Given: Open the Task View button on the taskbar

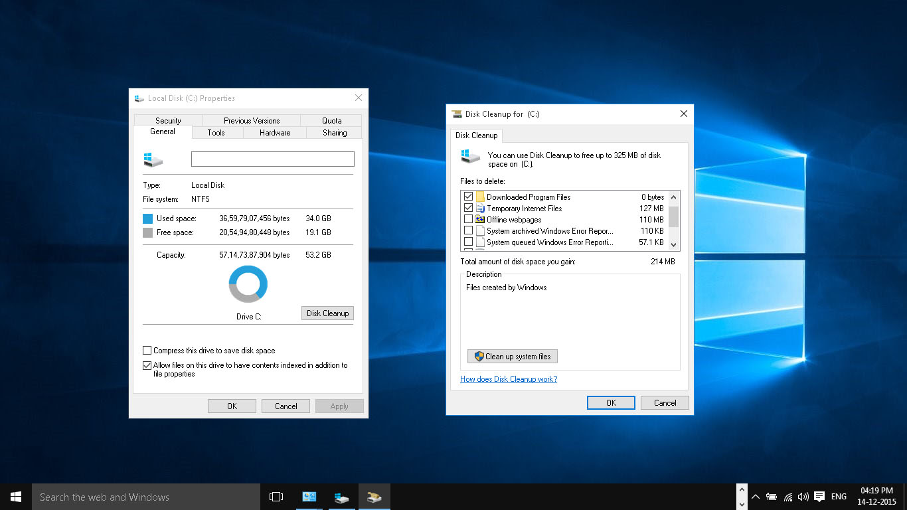Looking at the screenshot, I should click(276, 497).
